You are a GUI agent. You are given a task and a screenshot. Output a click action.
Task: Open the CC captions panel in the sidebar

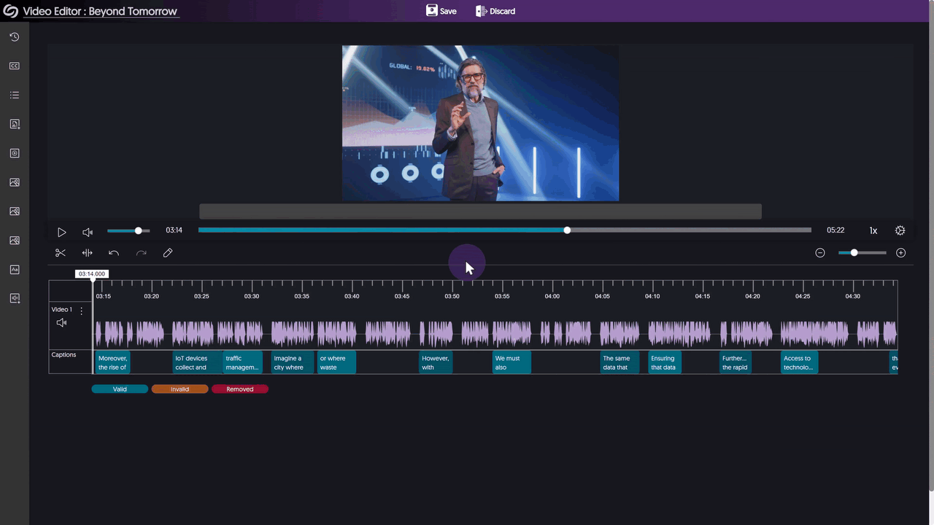[14, 66]
